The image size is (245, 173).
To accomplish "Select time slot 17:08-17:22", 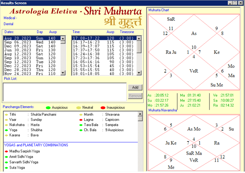I will click(x=104, y=38).
